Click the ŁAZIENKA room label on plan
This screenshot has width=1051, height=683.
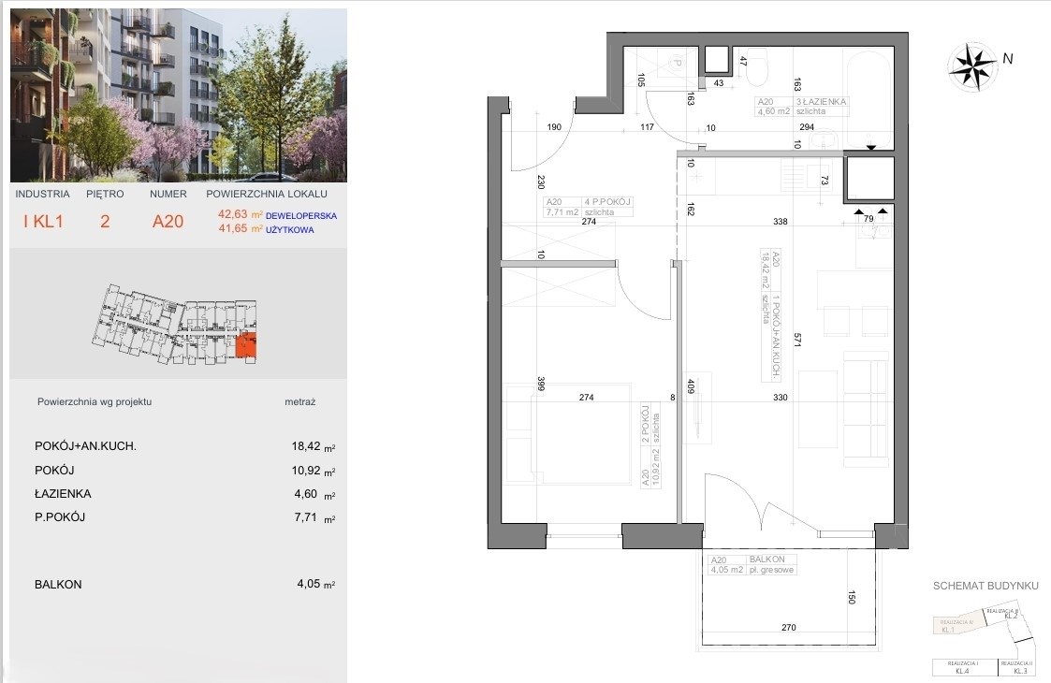click(826, 101)
